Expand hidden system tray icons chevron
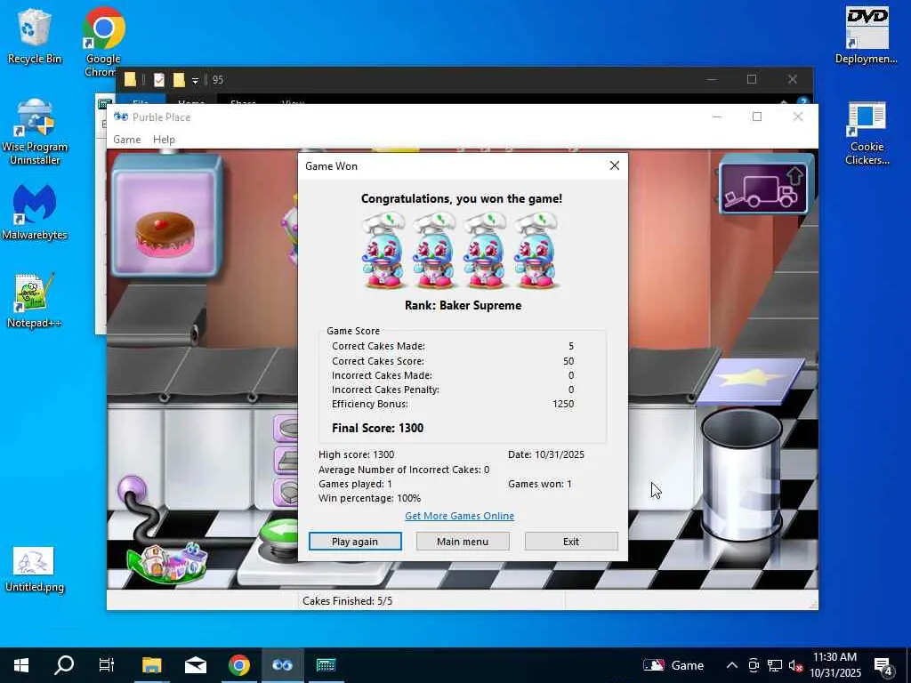911x683 pixels. click(x=732, y=665)
